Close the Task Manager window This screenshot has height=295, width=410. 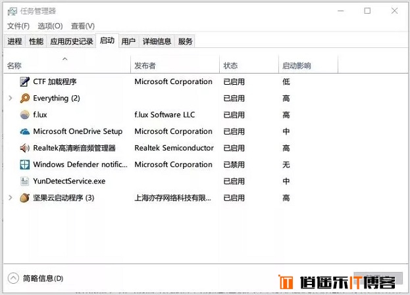coord(394,11)
